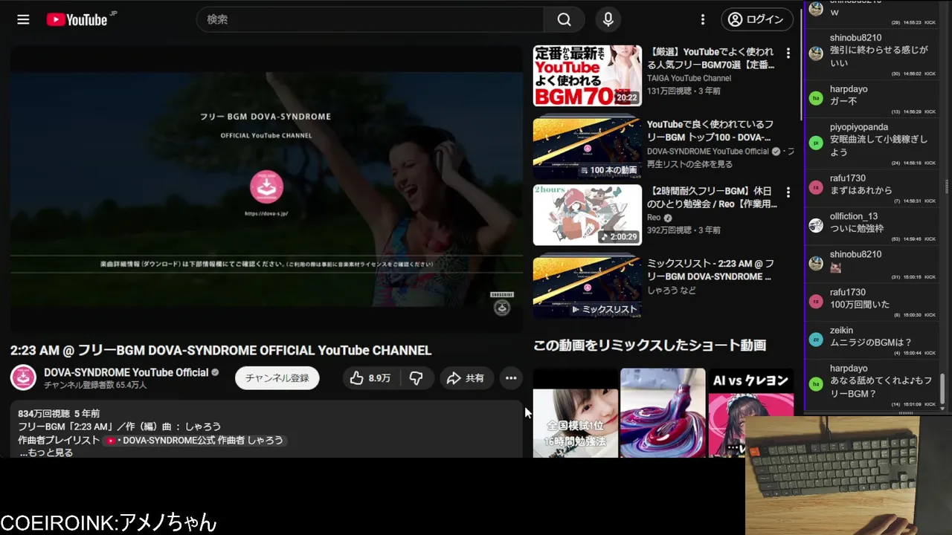Click the ログイン sign-in button
The height and width of the screenshot is (535, 952).
[x=756, y=19]
